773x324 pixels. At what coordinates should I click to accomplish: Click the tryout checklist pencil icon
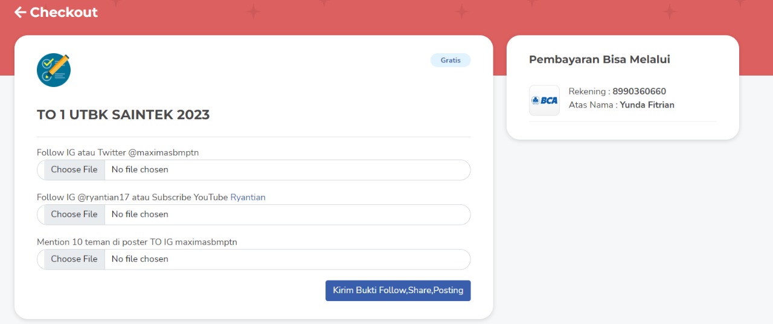pos(54,70)
